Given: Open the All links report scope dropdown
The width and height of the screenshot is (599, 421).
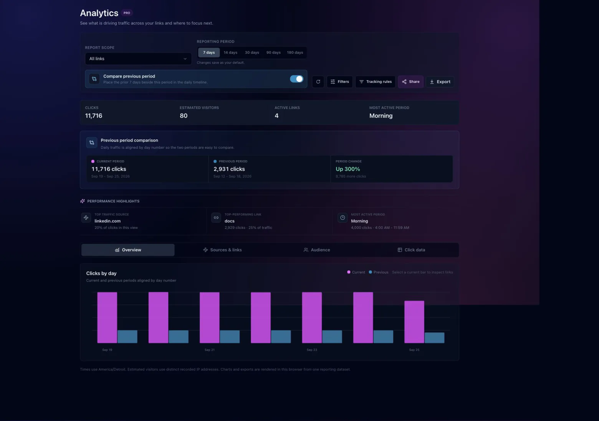Looking at the screenshot, I should [138, 59].
